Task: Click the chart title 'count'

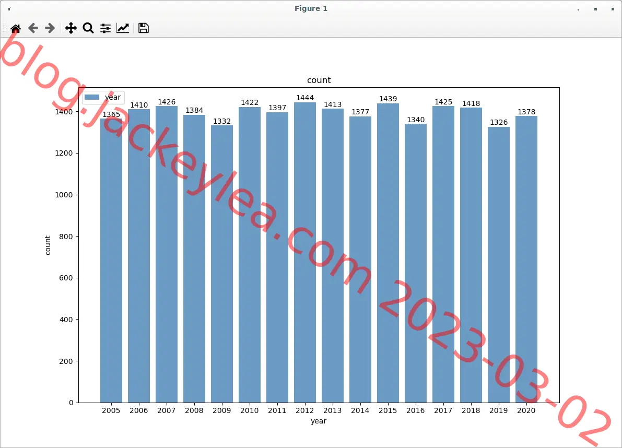Action: (x=319, y=80)
